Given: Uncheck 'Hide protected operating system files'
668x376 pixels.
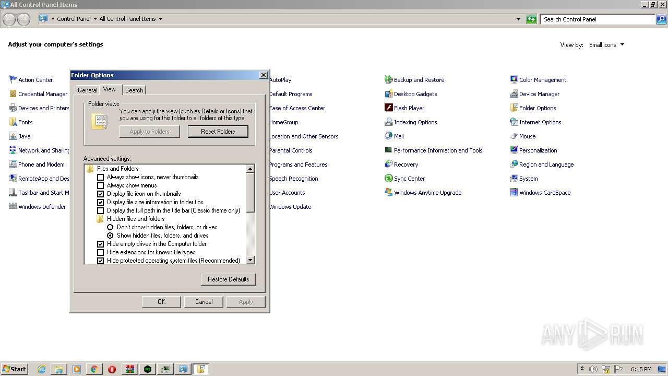Looking at the screenshot, I should point(101,261).
